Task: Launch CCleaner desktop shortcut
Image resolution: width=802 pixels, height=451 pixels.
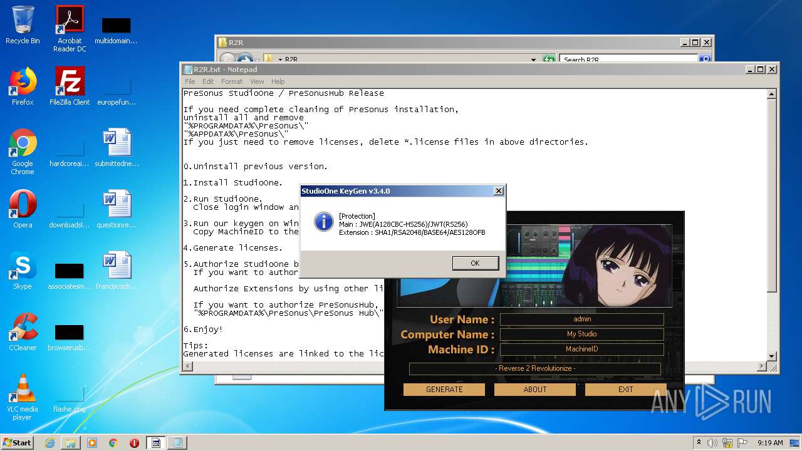Action: point(23,332)
